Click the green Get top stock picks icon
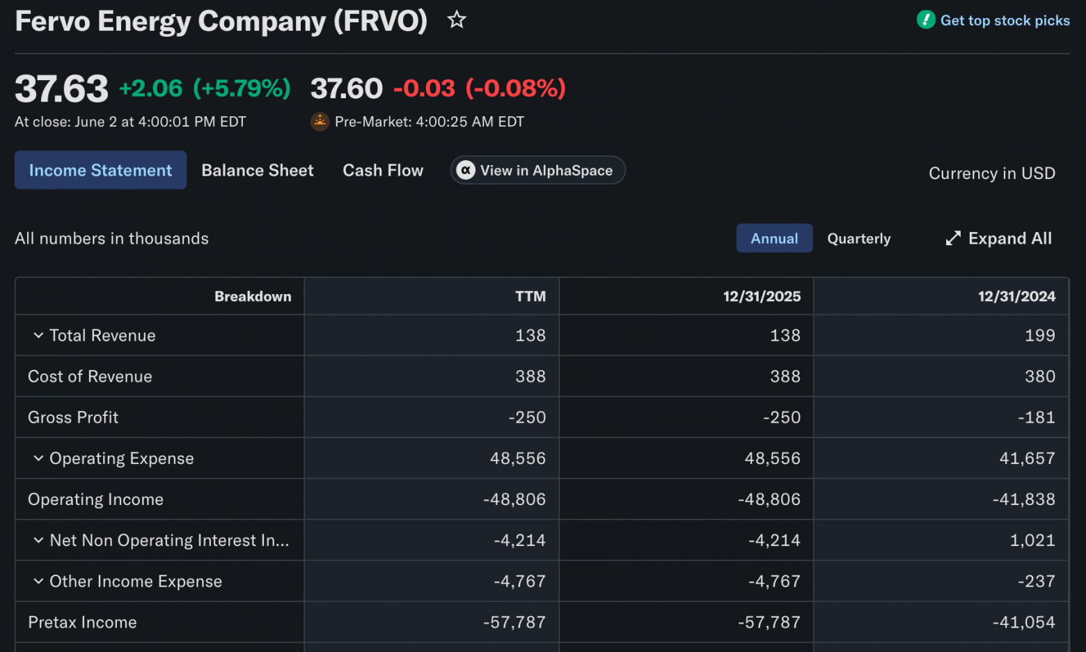Screen dimensions: 1086x652 click(926, 20)
